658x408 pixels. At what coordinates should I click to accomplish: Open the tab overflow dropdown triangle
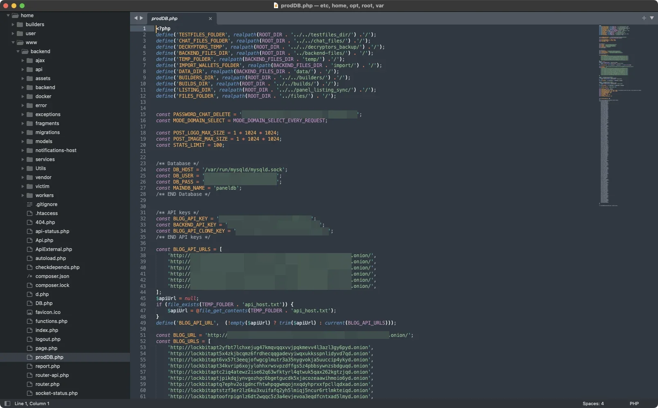point(652,18)
